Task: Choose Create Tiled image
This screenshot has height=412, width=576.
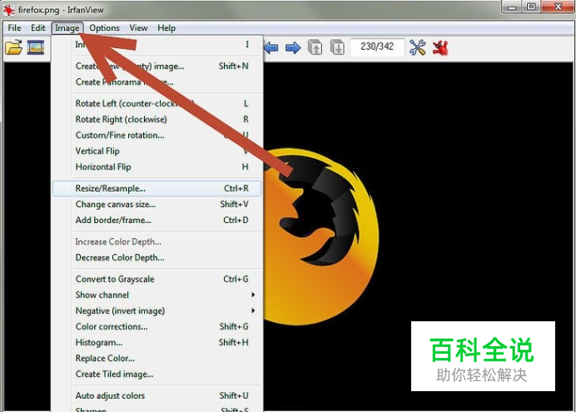Action: click(156, 374)
